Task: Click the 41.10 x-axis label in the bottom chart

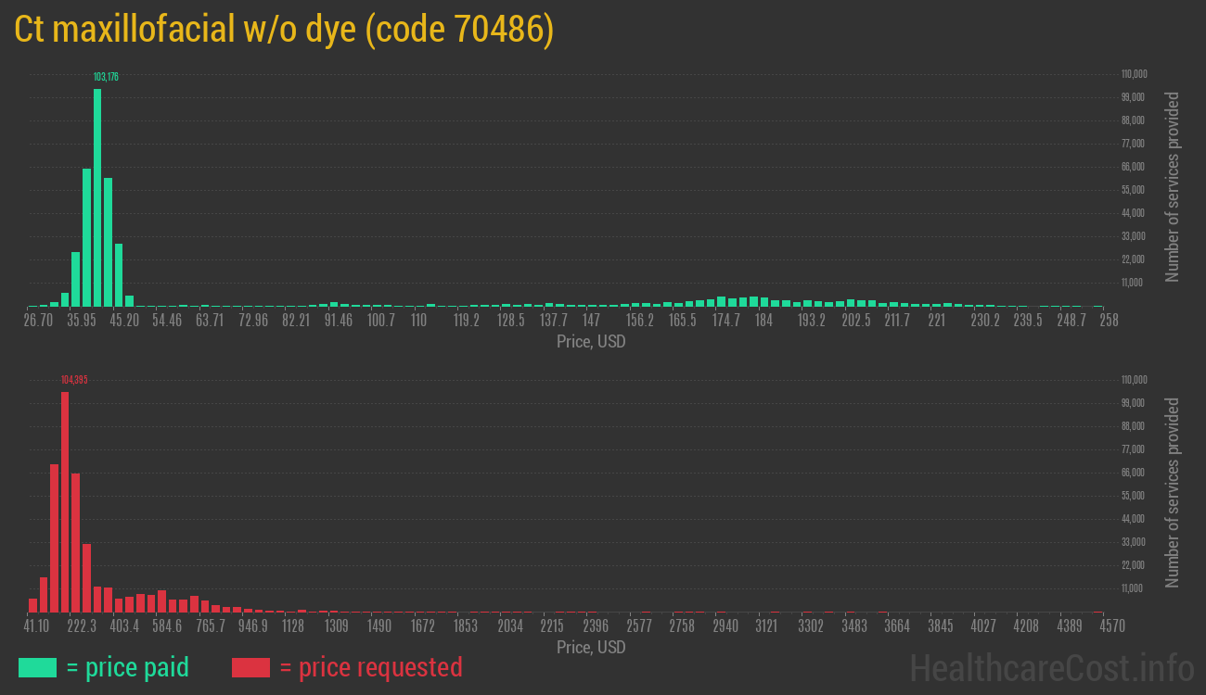Action: pyautogui.click(x=37, y=626)
